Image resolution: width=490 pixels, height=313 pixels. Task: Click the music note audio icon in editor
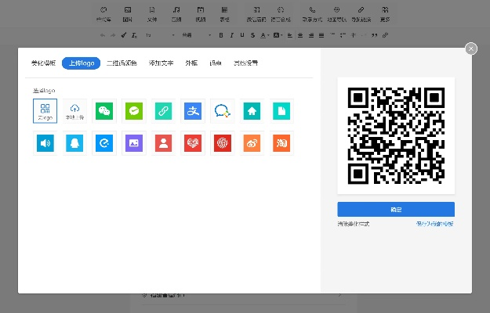(176, 10)
